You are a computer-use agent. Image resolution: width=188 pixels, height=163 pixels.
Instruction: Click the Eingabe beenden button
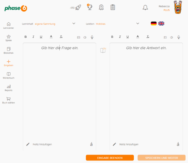point(110,158)
